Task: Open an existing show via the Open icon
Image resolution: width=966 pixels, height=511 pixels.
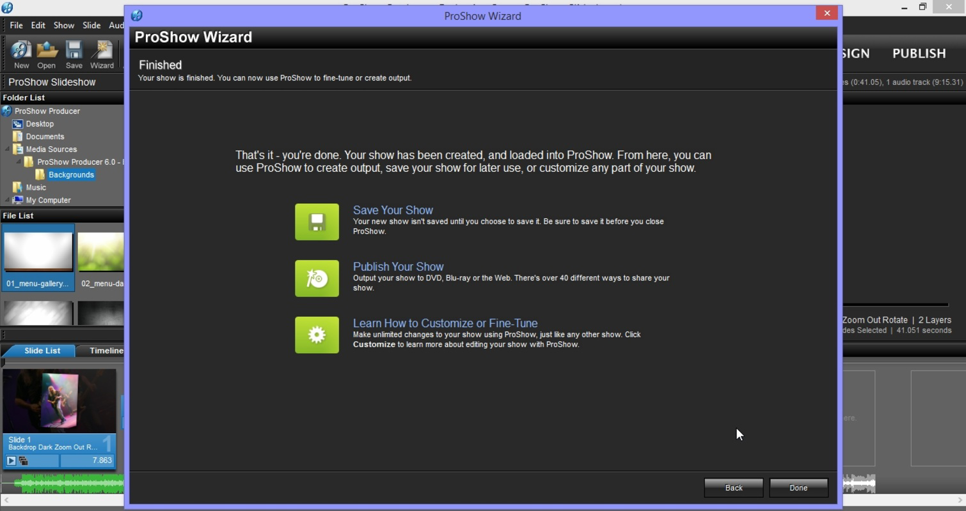Action: 46,54
